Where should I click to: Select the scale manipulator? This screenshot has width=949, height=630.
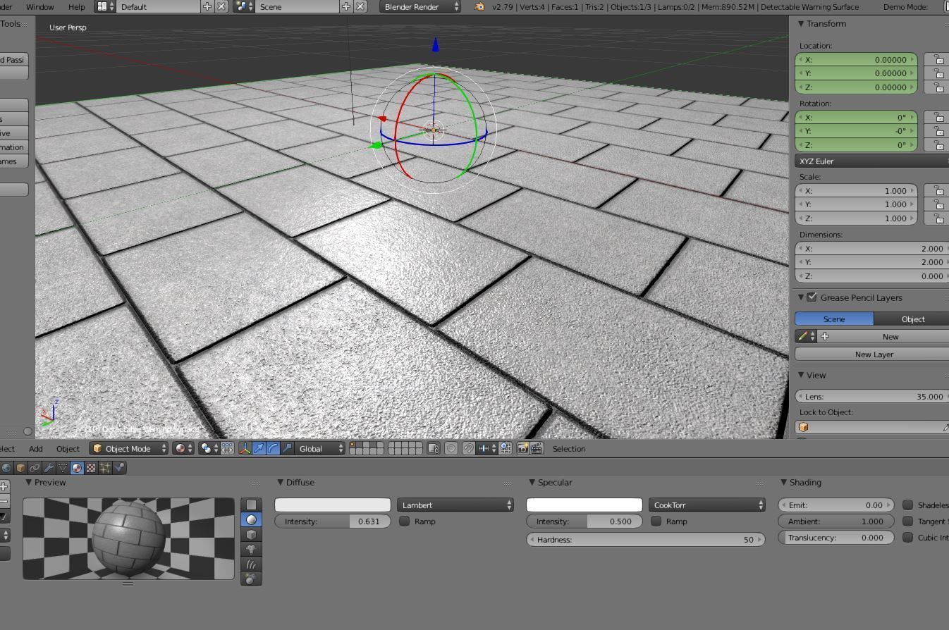(x=287, y=448)
